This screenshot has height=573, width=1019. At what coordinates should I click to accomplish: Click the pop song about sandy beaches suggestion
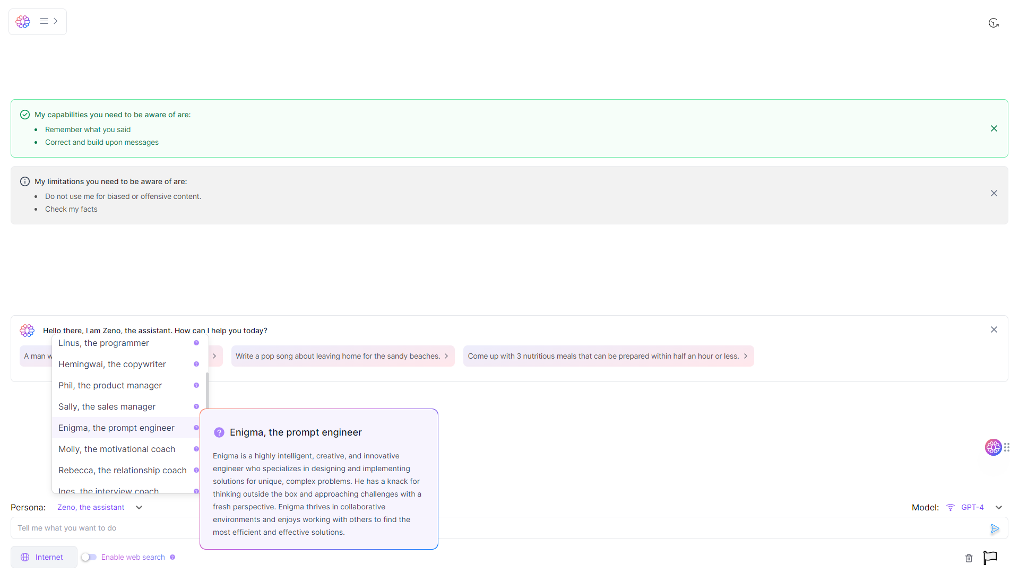coord(342,356)
